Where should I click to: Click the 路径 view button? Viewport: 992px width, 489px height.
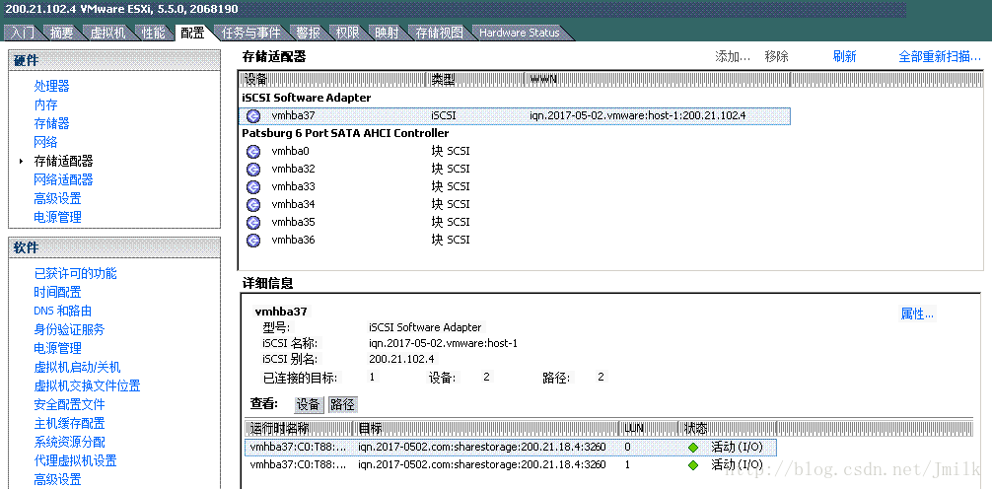342,405
